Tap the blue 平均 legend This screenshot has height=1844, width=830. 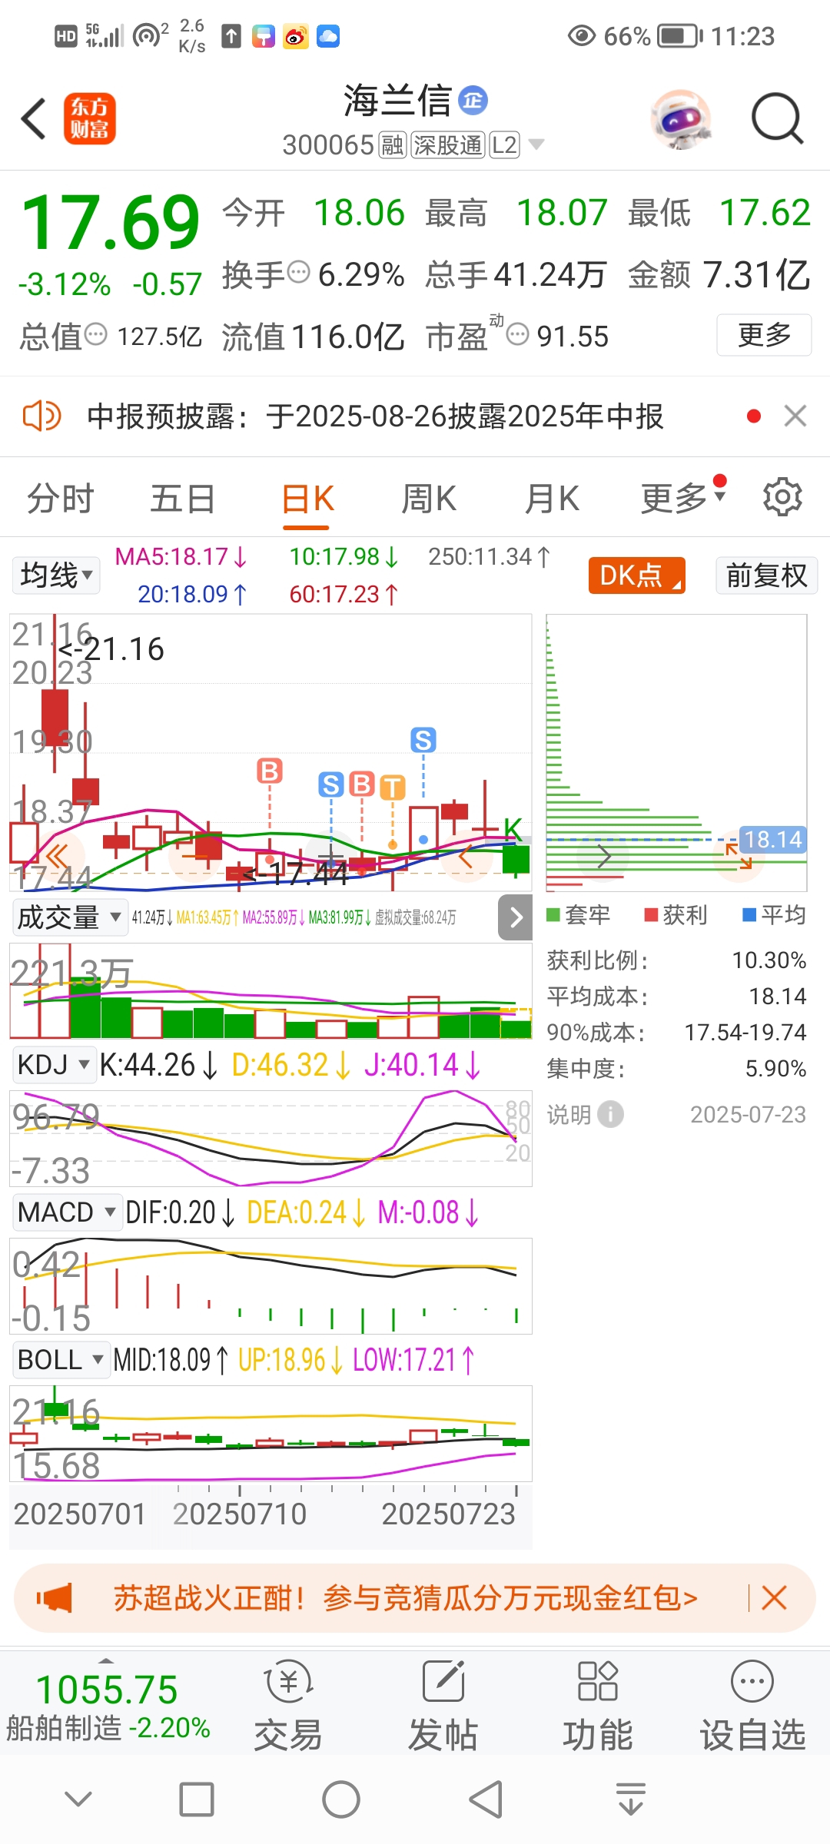point(774,915)
